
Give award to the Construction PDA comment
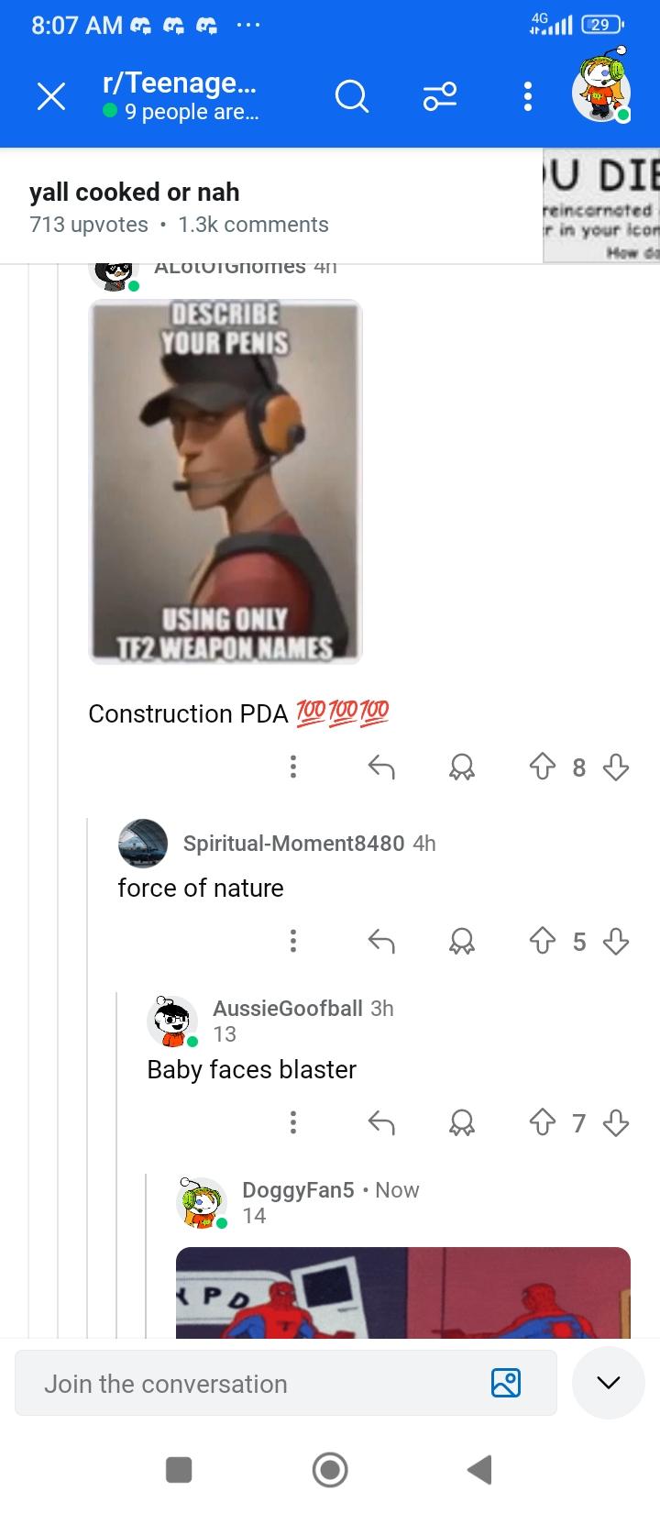coord(462,767)
